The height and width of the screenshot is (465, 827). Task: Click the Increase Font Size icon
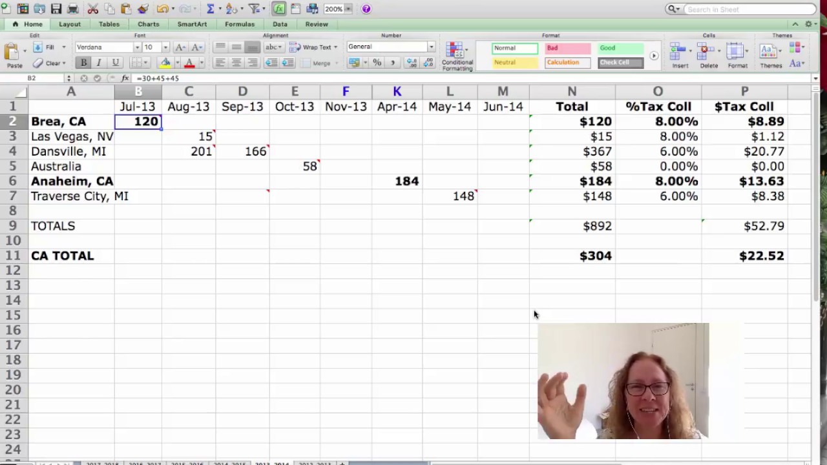coord(181,47)
